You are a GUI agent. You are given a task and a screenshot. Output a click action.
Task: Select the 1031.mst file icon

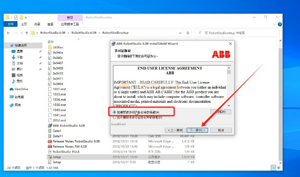click(50, 89)
